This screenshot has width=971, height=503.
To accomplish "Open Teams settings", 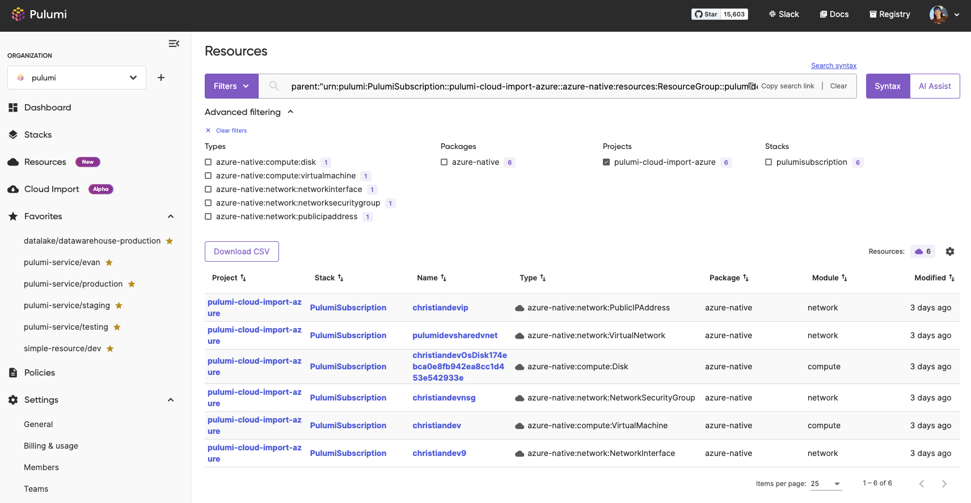I will [36, 489].
